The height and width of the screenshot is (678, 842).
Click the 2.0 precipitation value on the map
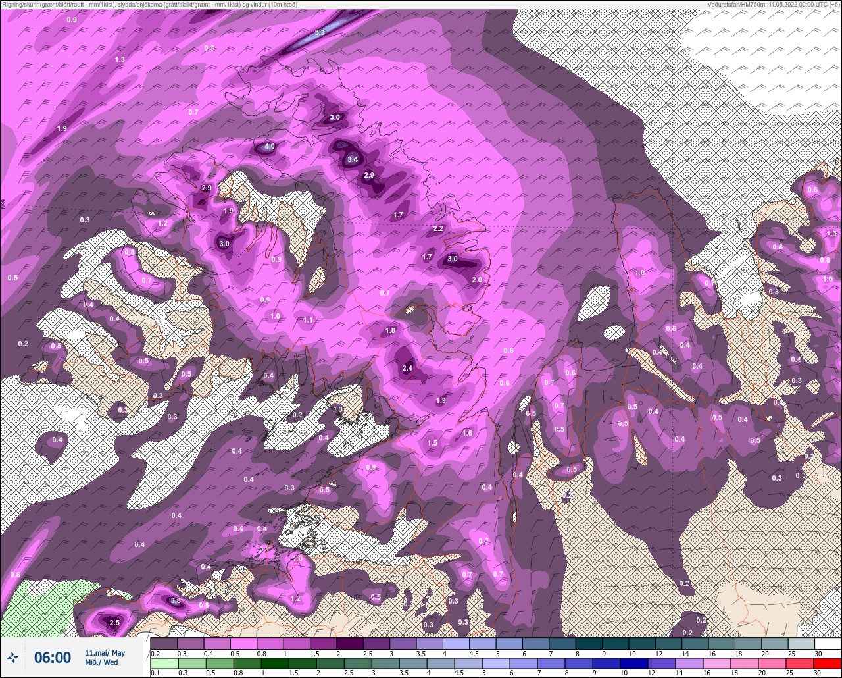click(x=477, y=280)
